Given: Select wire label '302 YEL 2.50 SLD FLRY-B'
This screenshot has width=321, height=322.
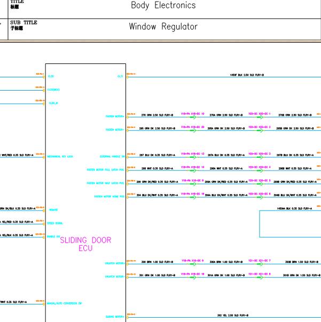Looking at the screenshot, I should [x=233, y=315].
